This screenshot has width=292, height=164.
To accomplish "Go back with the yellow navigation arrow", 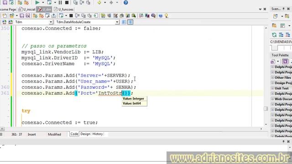I will (99, 2).
